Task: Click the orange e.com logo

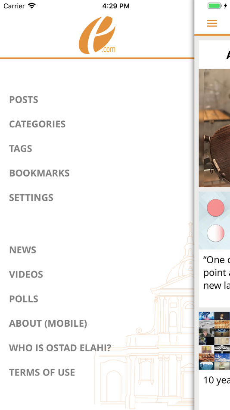Action: pyautogui.click(x=97, y=35)
